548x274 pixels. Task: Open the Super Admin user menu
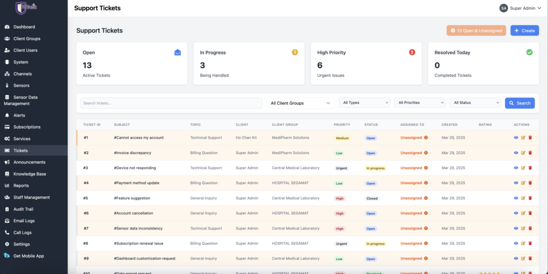(520, 8)
